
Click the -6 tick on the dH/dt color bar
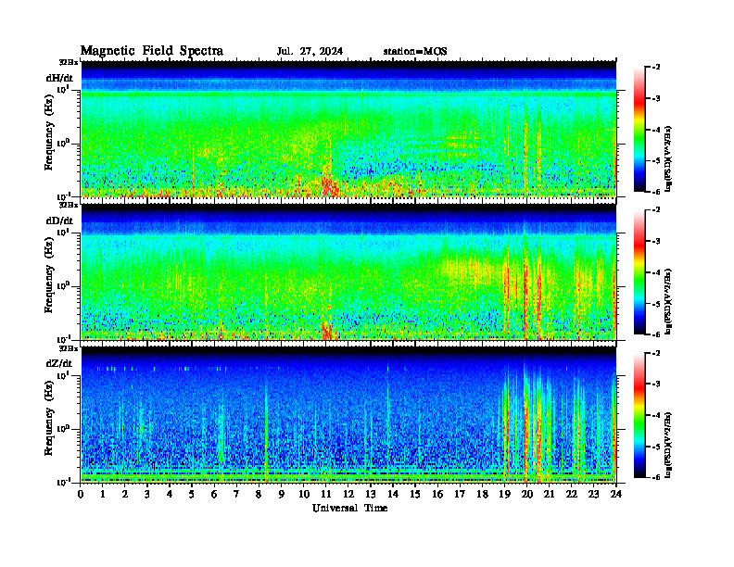tap(654, 192)
